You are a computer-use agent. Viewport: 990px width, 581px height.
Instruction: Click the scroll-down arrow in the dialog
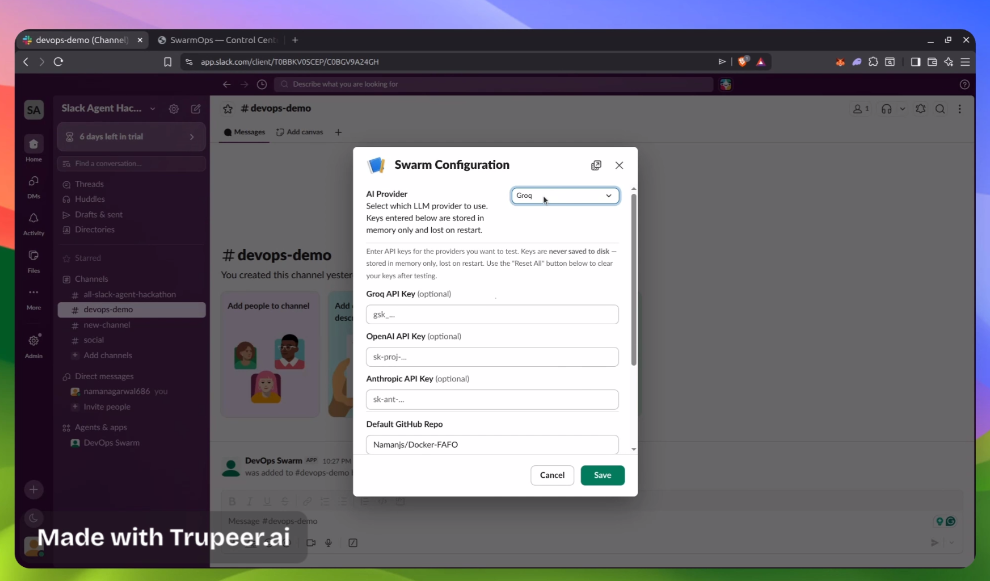[x=634, y=449]
